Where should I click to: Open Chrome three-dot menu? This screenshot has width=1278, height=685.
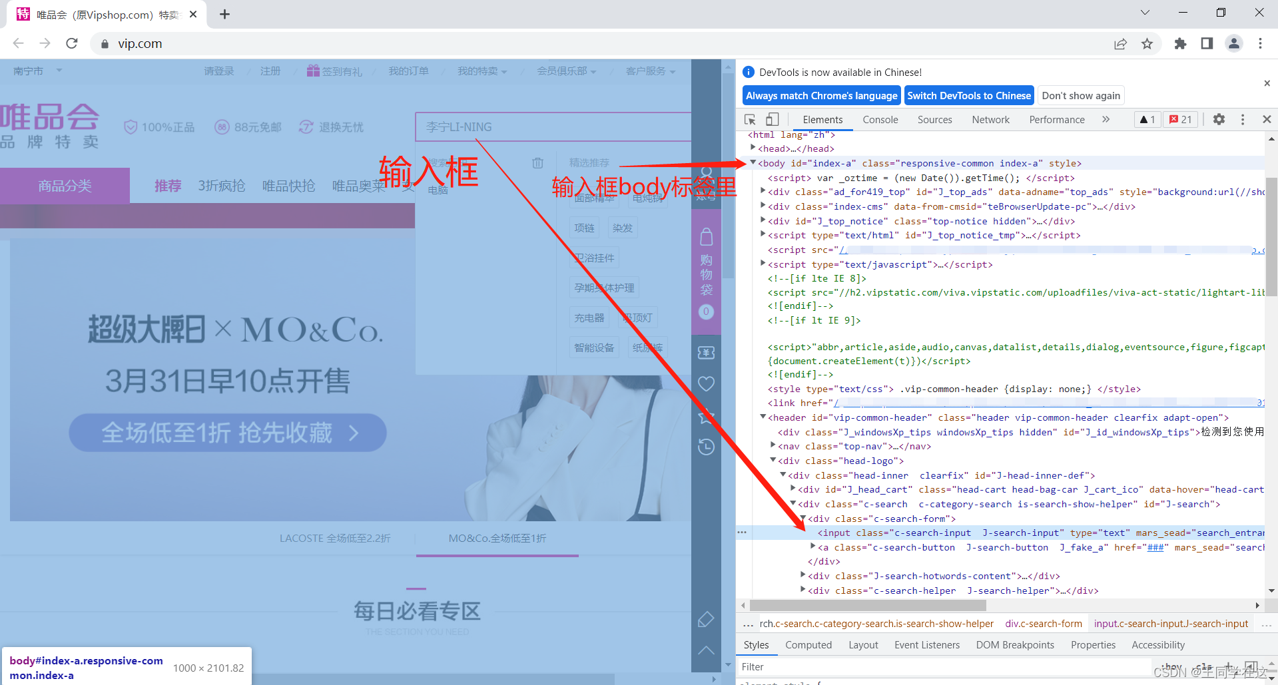point(1260,43)
